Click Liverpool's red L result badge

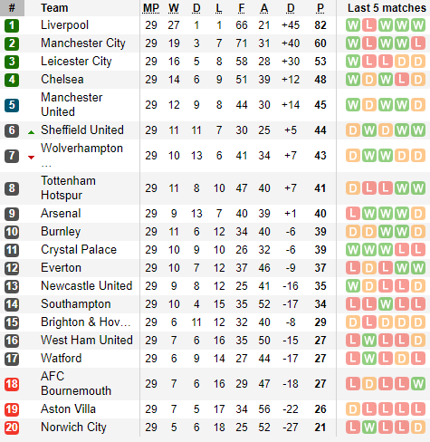coord(369,25)
